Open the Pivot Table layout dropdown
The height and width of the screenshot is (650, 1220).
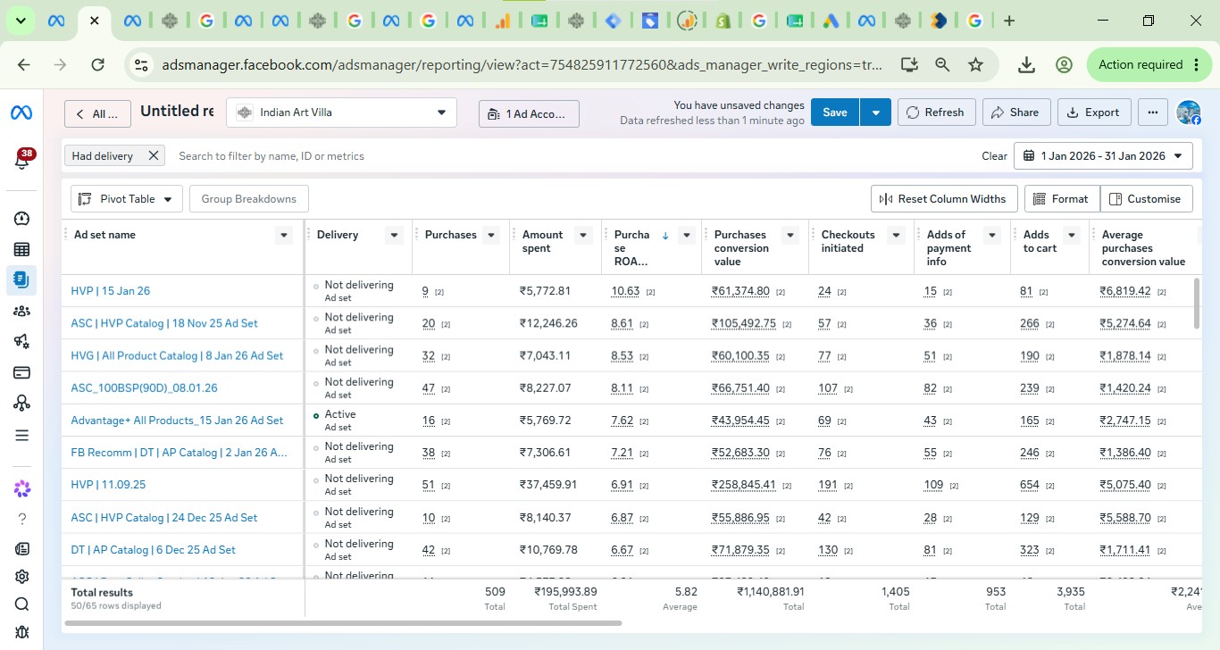tap(127, 198)
